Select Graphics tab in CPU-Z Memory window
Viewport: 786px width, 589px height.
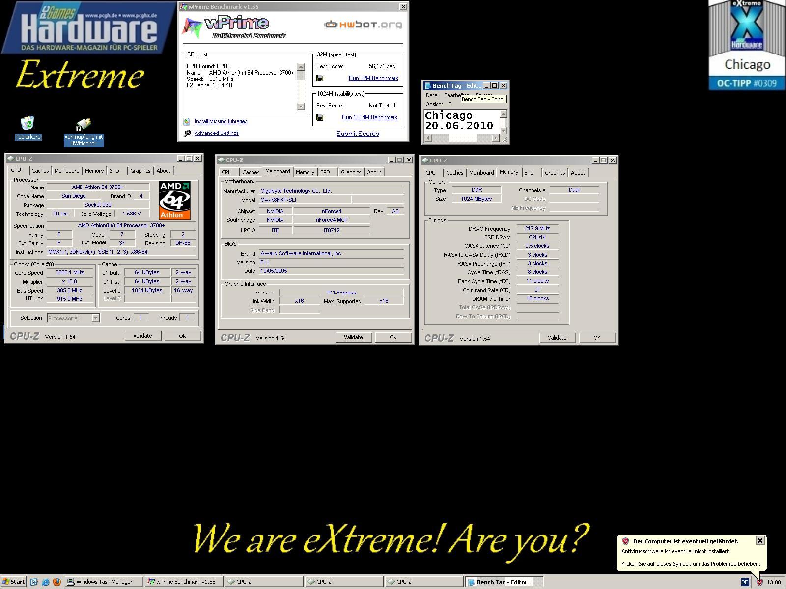pos(555,173)
